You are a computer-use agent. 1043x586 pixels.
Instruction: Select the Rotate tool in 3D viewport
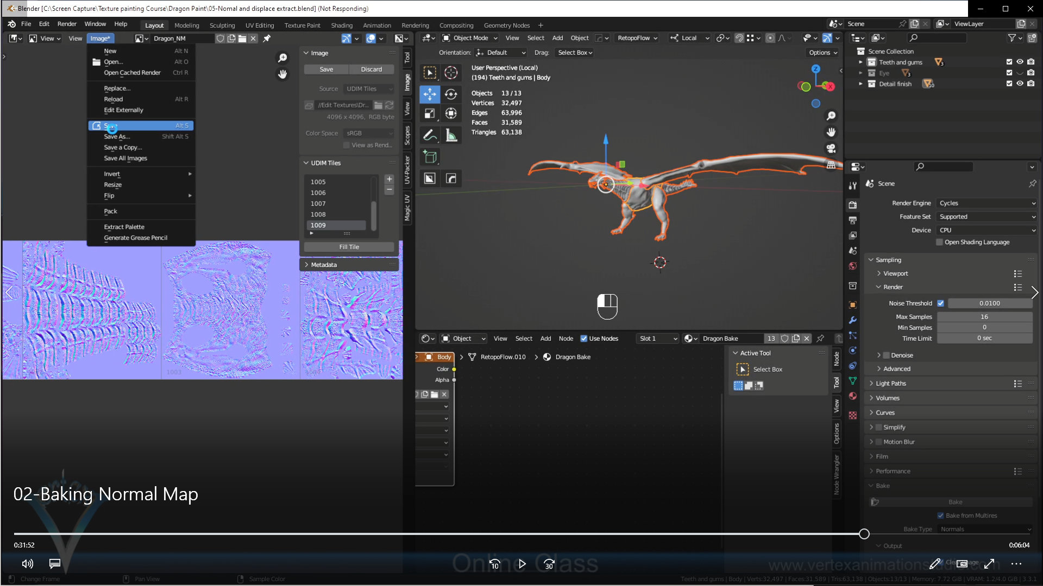click(451, 94)
